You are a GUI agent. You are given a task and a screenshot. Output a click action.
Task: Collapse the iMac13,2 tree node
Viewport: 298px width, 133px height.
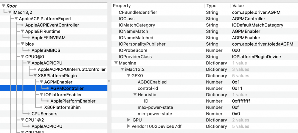point(10,13)
